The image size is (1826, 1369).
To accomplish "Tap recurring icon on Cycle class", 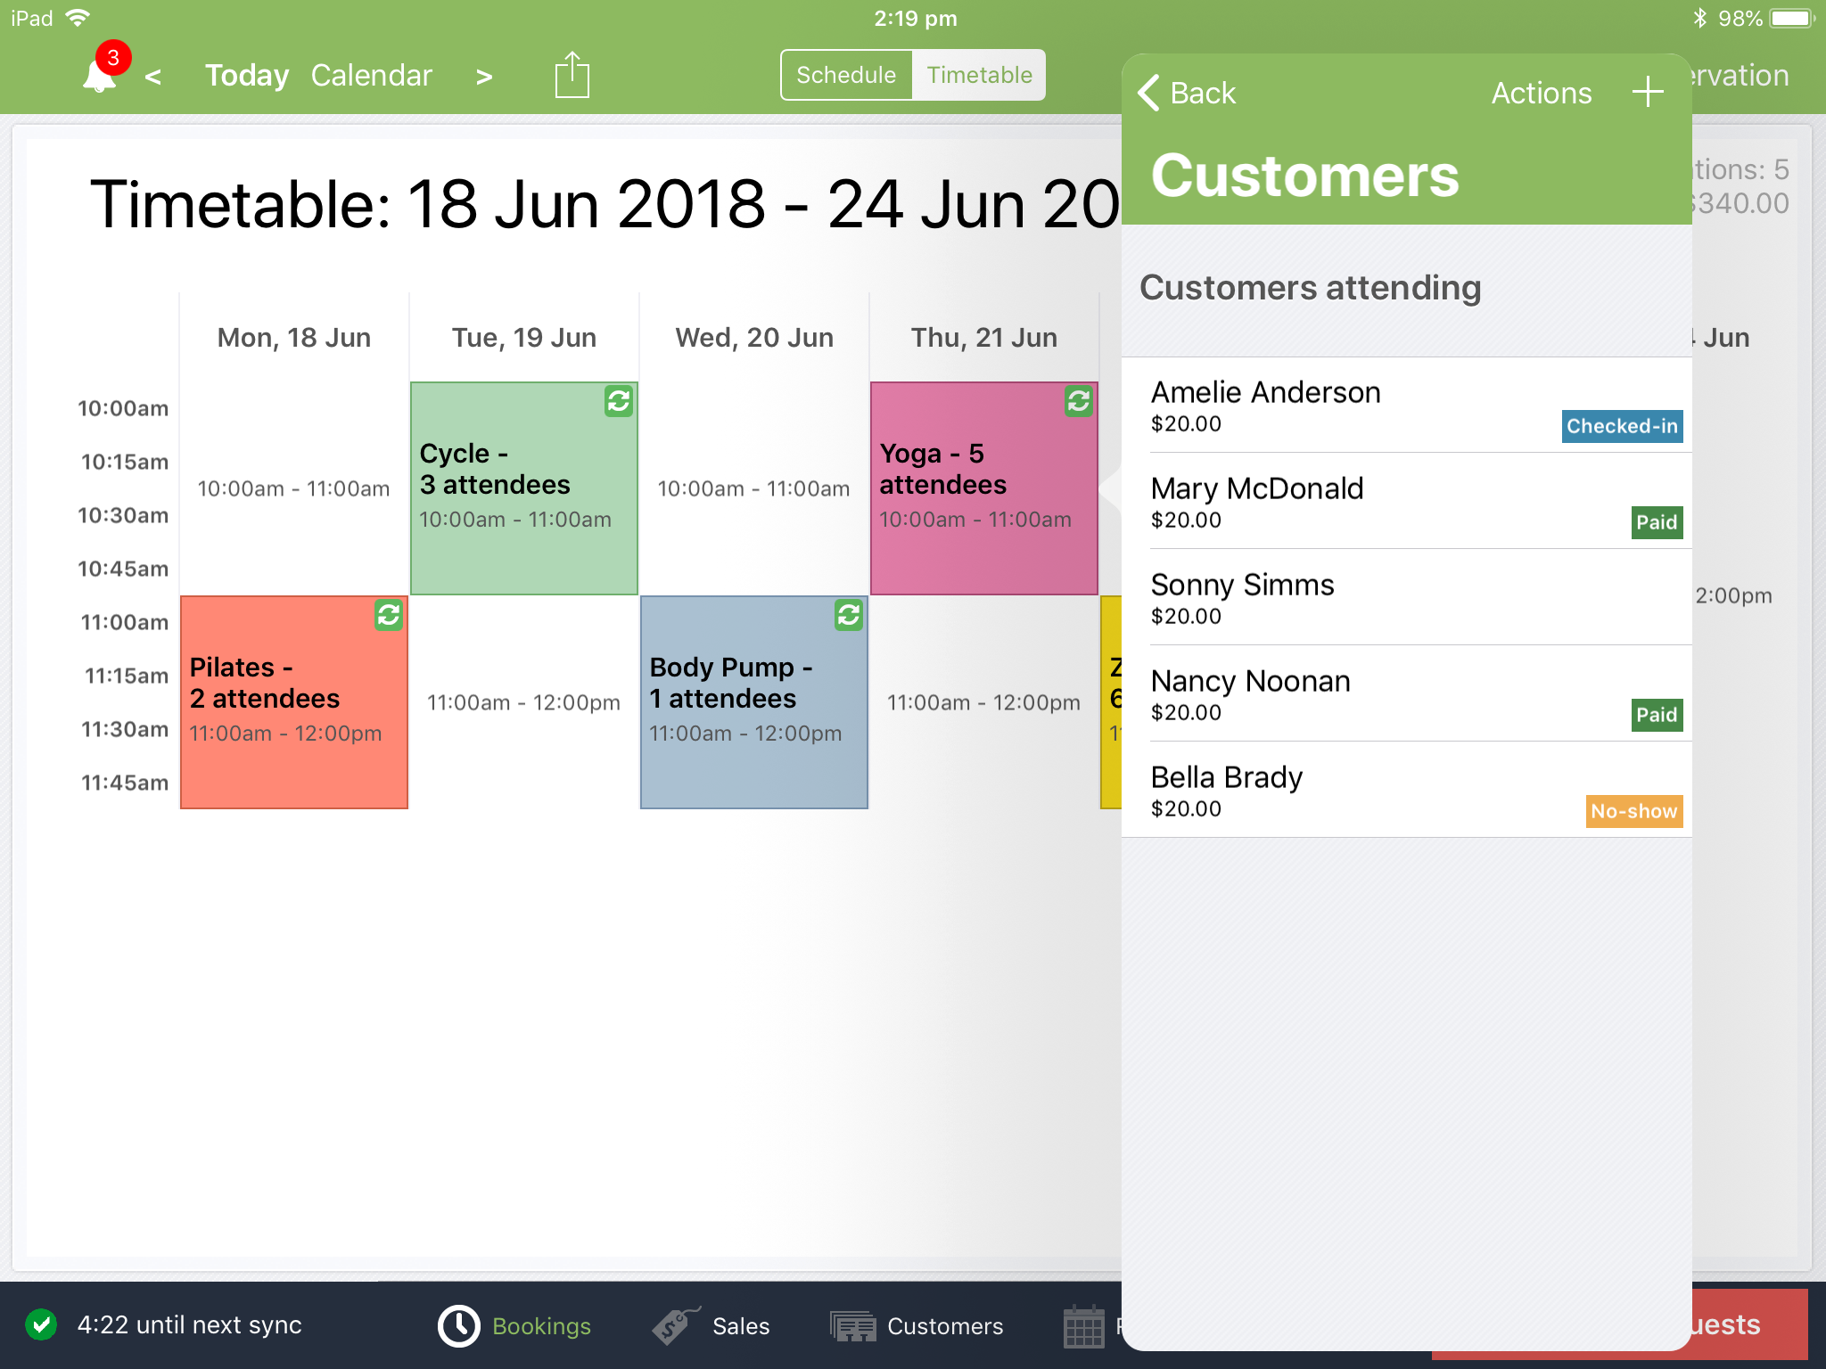I will click(x=619, y=401).
